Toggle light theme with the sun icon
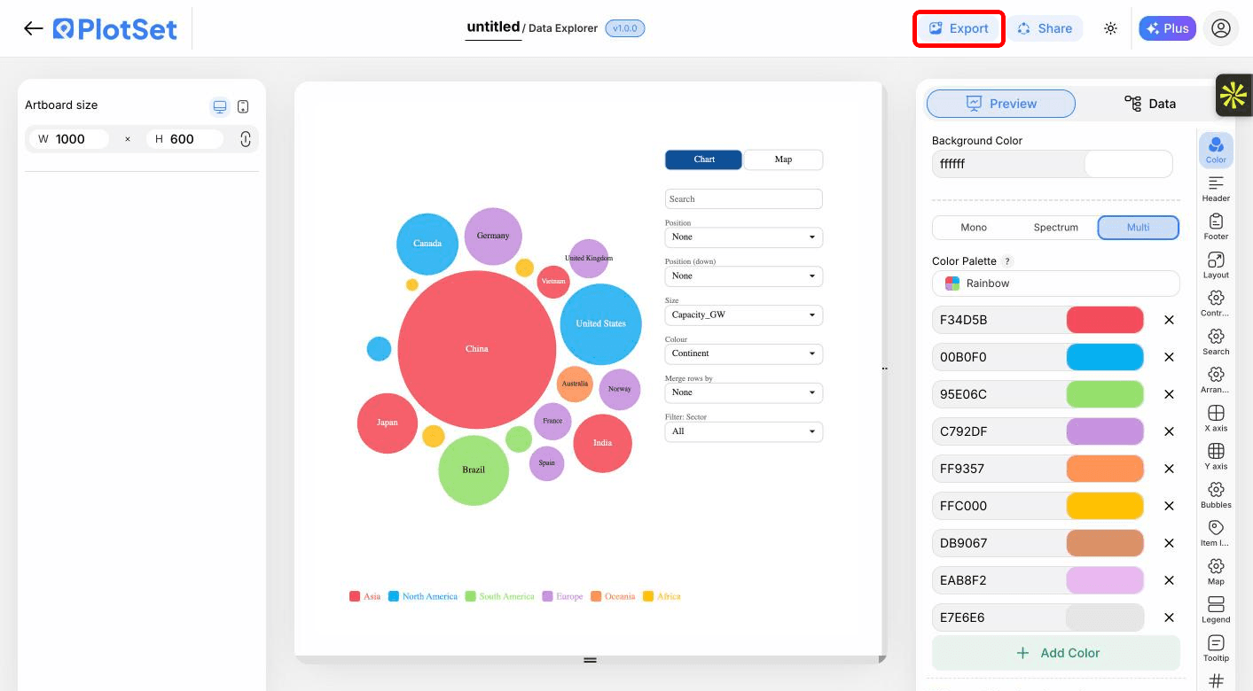The height and width of the screenshot is (691, 1253). point(1110,28)
